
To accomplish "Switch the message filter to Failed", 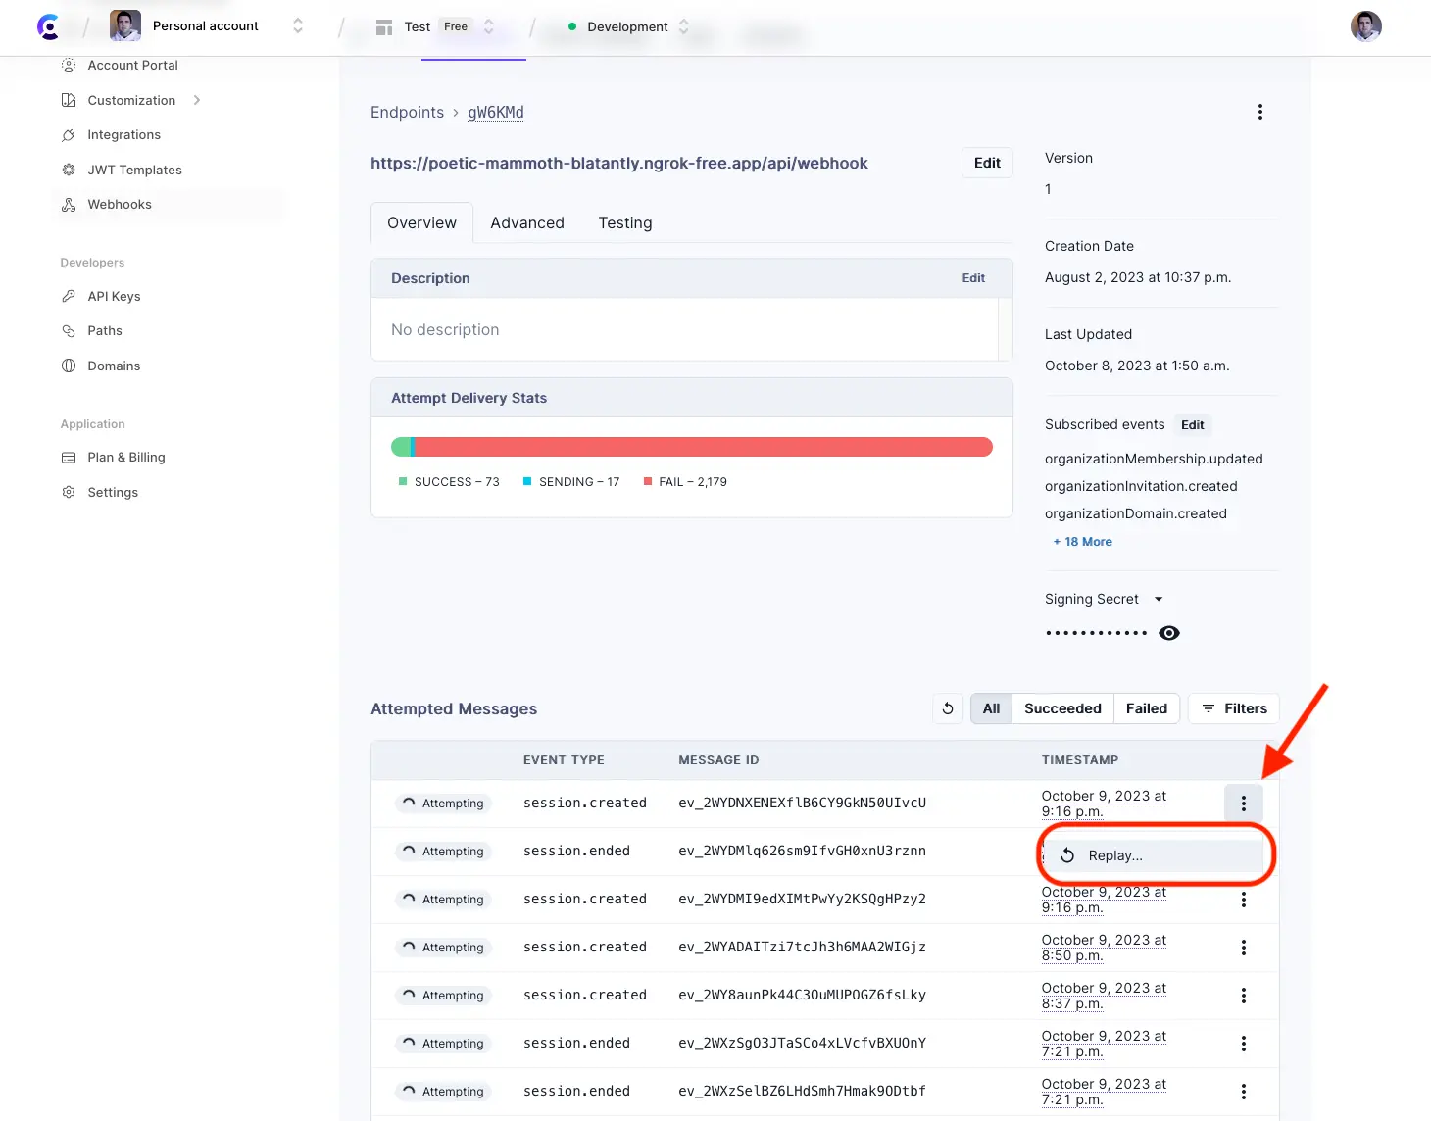I will (x=1146, y=707).
